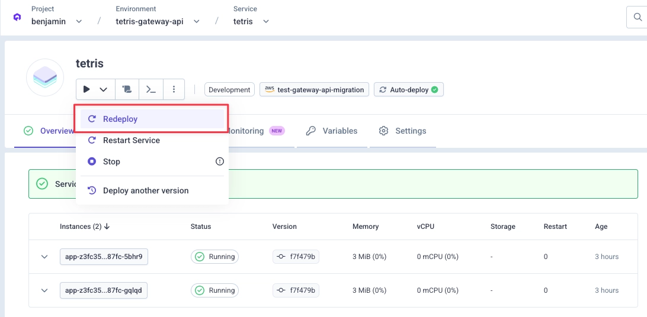This screenshot has height=317, width=647.
Task: Open the deploy actions dropdown chevron
Action: coord(104,89)
